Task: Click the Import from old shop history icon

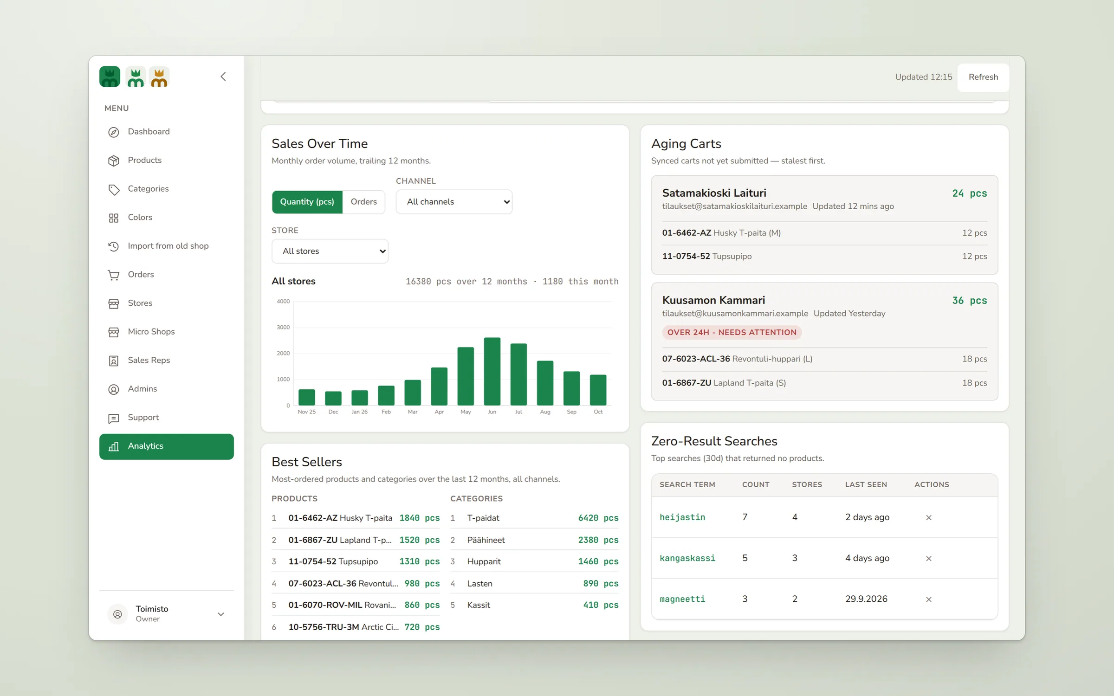Action: tap(114, 246)
